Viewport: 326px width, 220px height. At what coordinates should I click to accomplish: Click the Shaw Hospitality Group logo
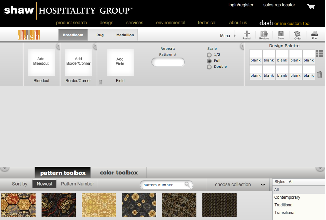click(68, 10)
